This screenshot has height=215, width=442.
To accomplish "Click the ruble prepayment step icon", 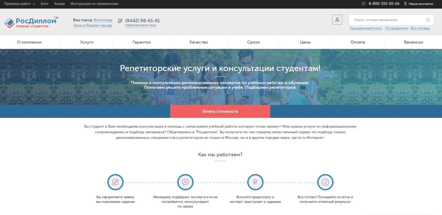I will point(255,182).
